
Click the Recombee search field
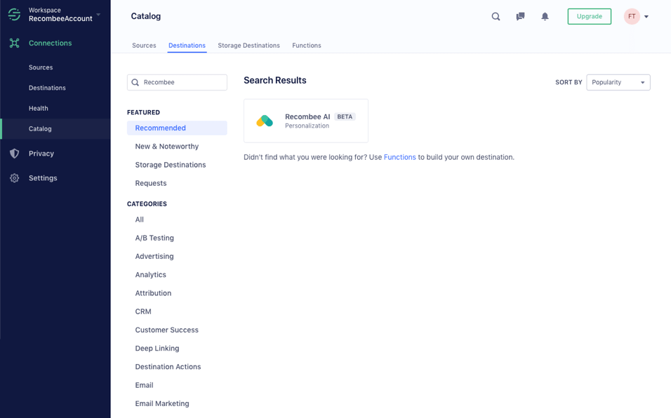point(177,82)
